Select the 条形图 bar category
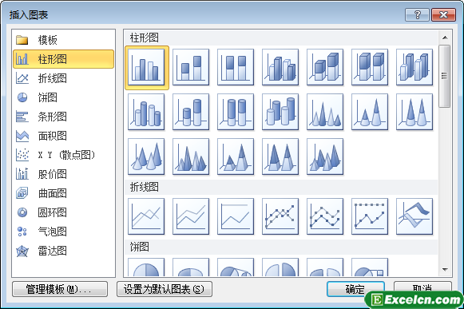The image size is (464, 309). (64, 117)
